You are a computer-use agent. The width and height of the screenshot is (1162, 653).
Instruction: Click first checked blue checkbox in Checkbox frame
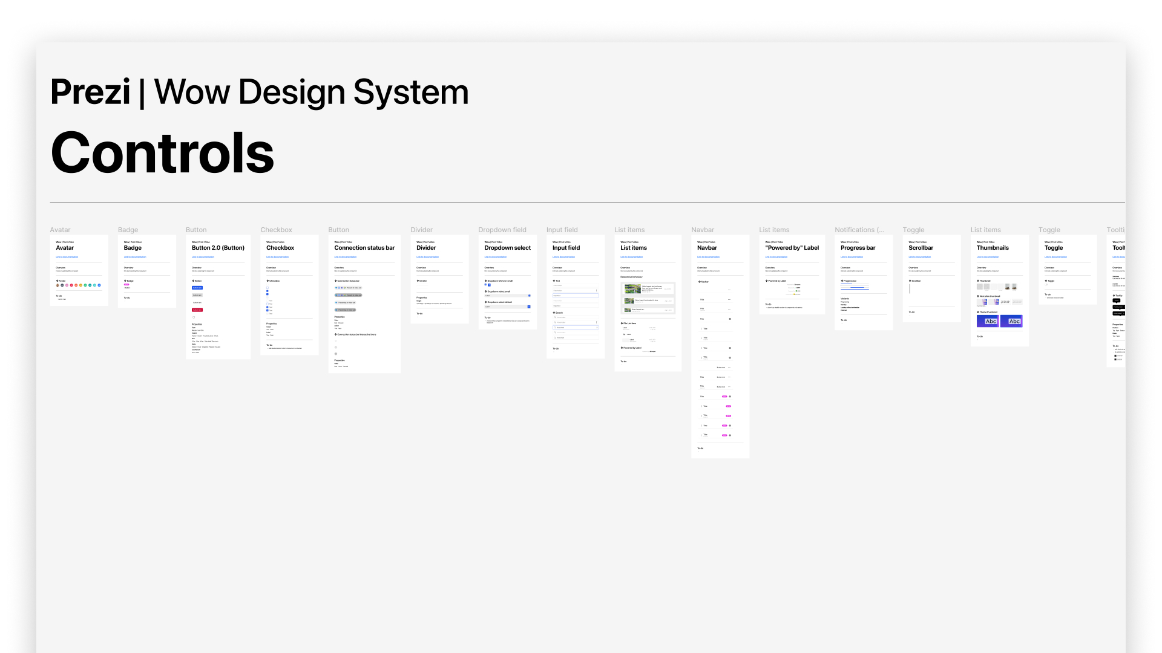click(268, 291)
